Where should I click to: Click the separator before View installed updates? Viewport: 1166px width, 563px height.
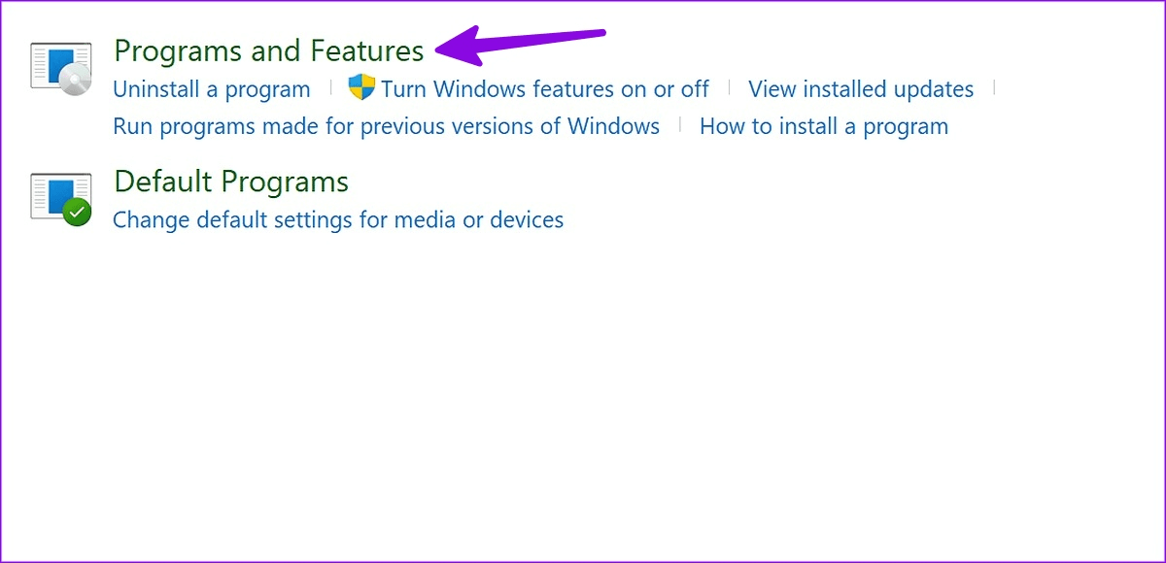[x=730, y=88]
